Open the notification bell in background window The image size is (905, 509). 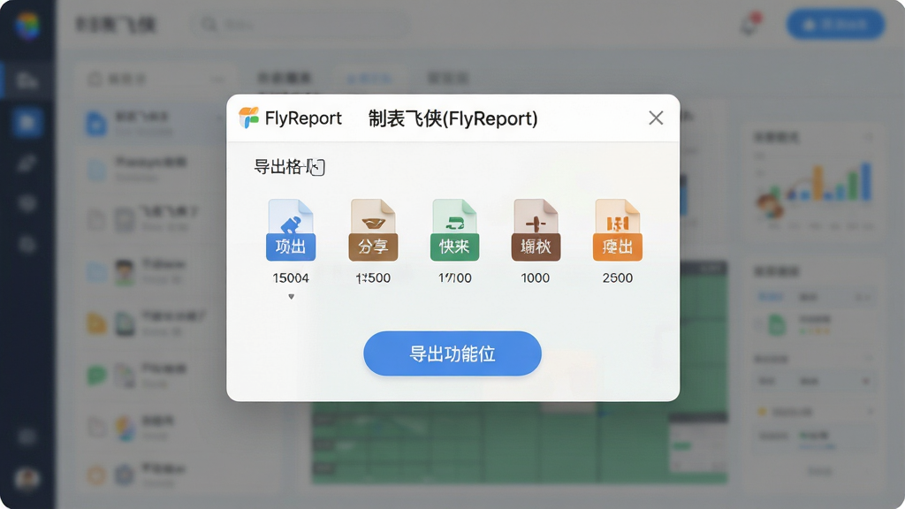click(x=749, y=24)
